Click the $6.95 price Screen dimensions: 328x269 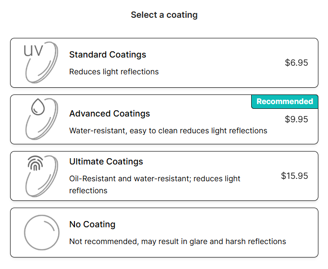click(x=296, y=63)
